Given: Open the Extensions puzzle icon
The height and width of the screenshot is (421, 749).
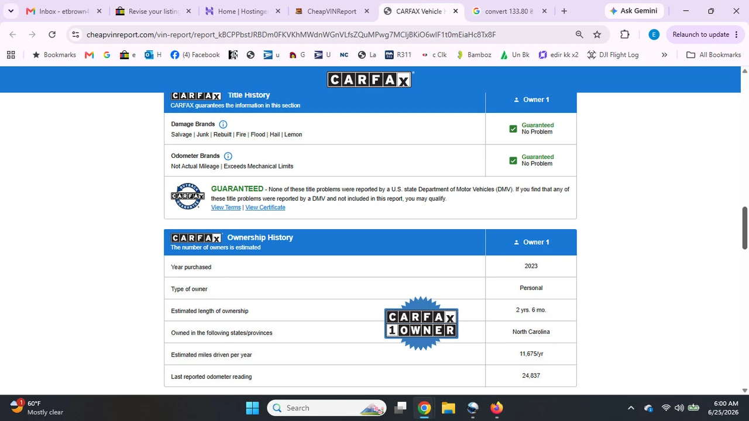Looking at the screenshot, I should coord(625,34).
